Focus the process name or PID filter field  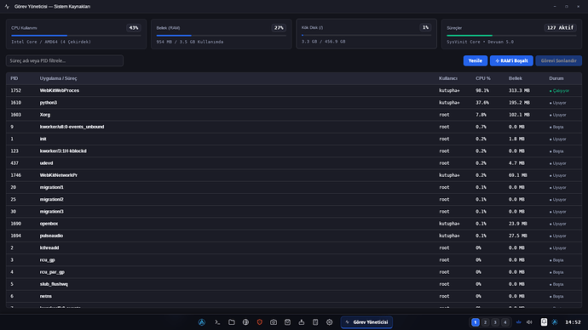click(65, 60)
